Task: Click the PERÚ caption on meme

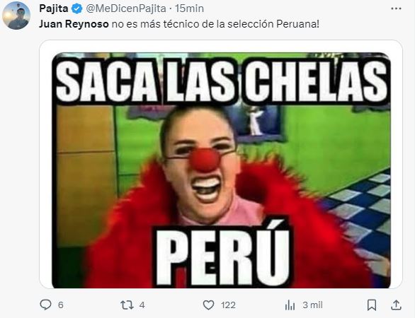Action: 222,254
